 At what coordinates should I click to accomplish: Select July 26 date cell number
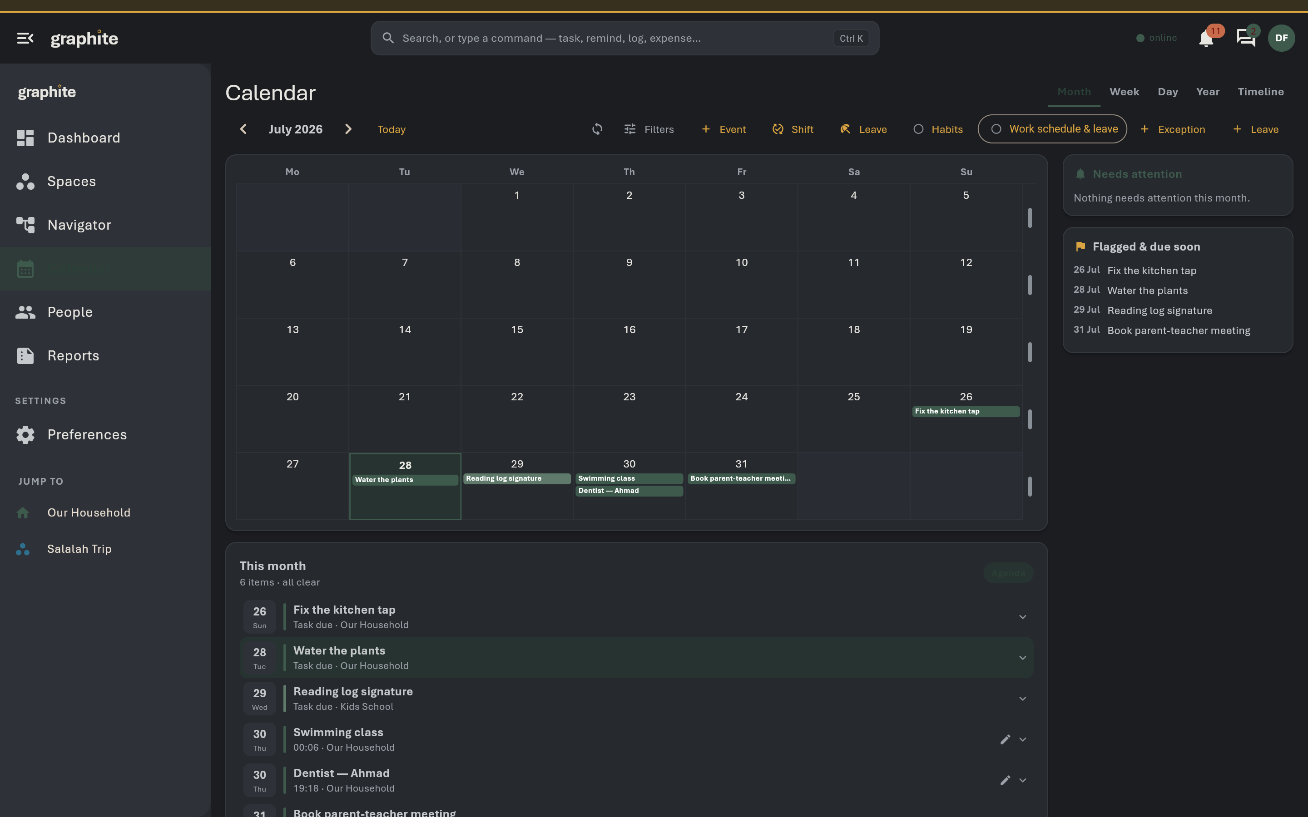pyautogui.click(x=966, y=397)
